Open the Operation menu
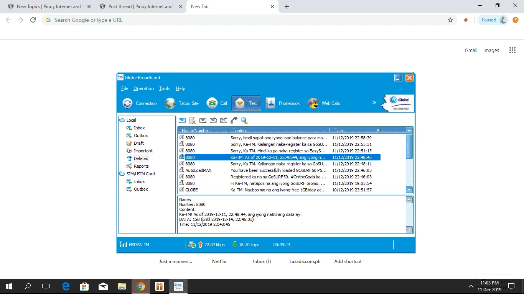 [143, 88]
